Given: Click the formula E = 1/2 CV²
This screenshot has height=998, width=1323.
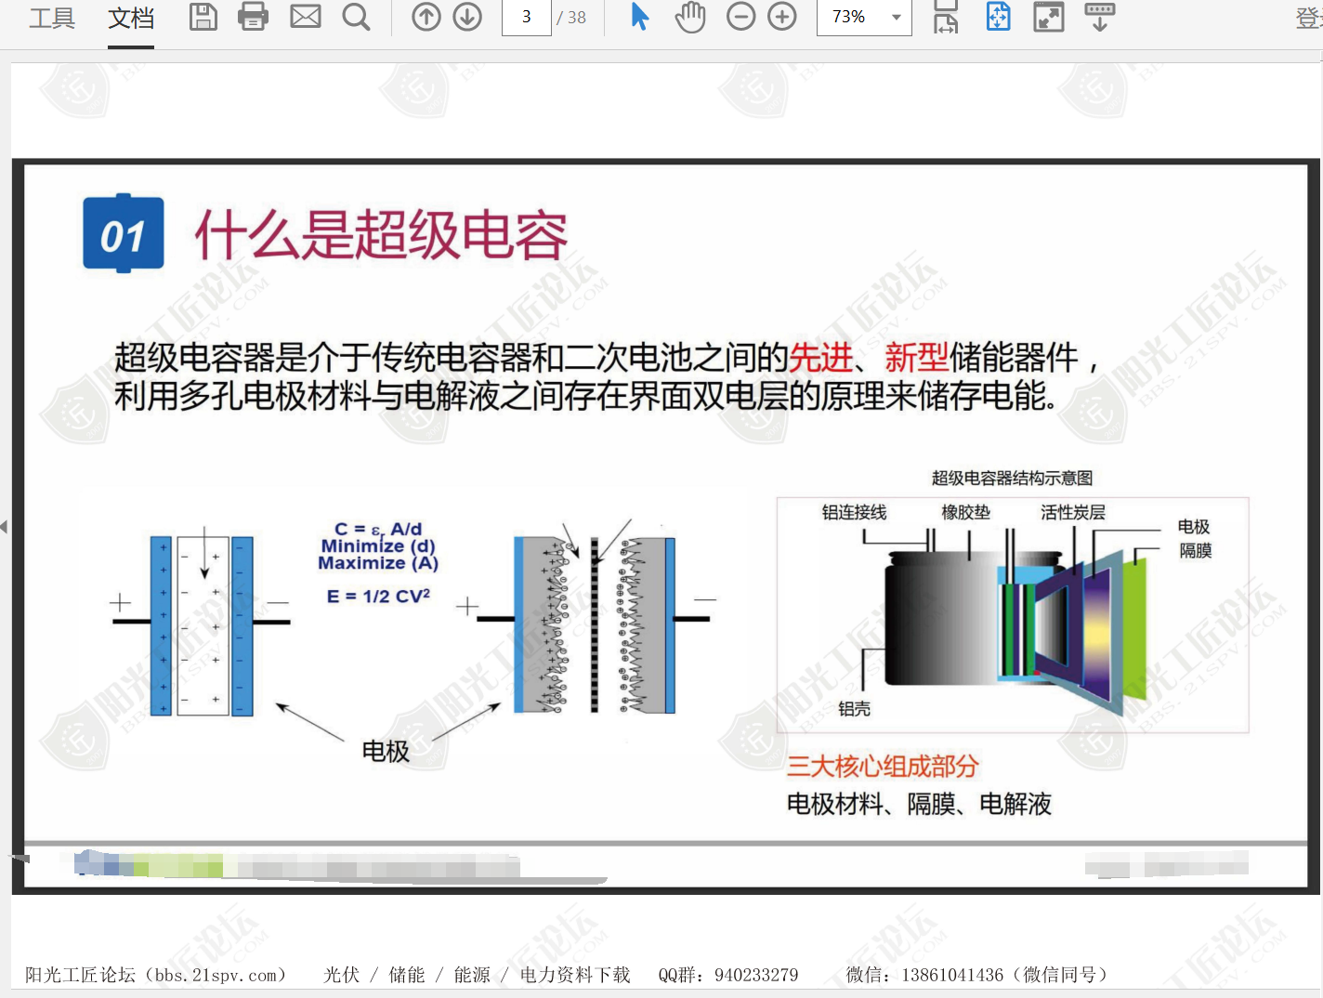Looking at the screenshot, I should [378, 596].
